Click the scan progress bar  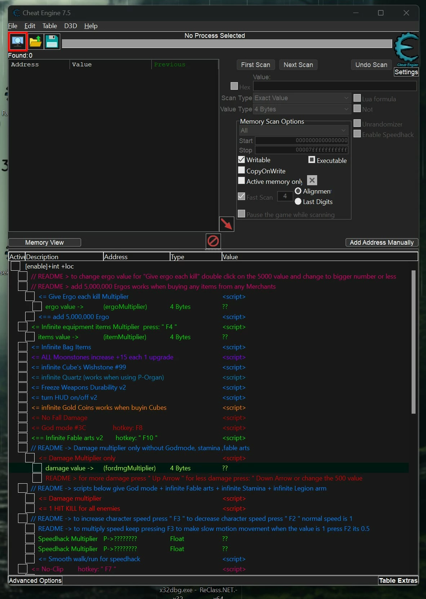(x=227, y=44)
